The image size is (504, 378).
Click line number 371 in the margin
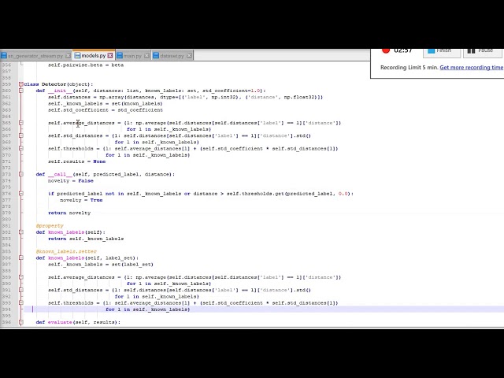[x=6, y=161]
